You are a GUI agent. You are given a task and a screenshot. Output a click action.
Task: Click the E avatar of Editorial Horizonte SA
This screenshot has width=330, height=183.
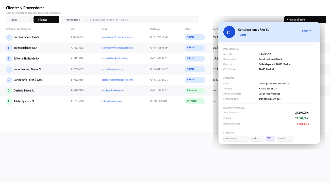tap(9, 59)
